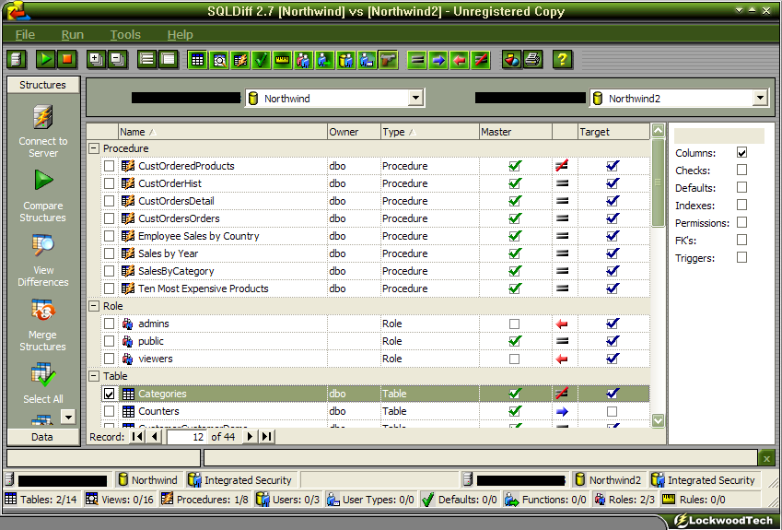Tick the Counters table row checkbox
This screenshot has height=530, width=782.
click(110, 411)
